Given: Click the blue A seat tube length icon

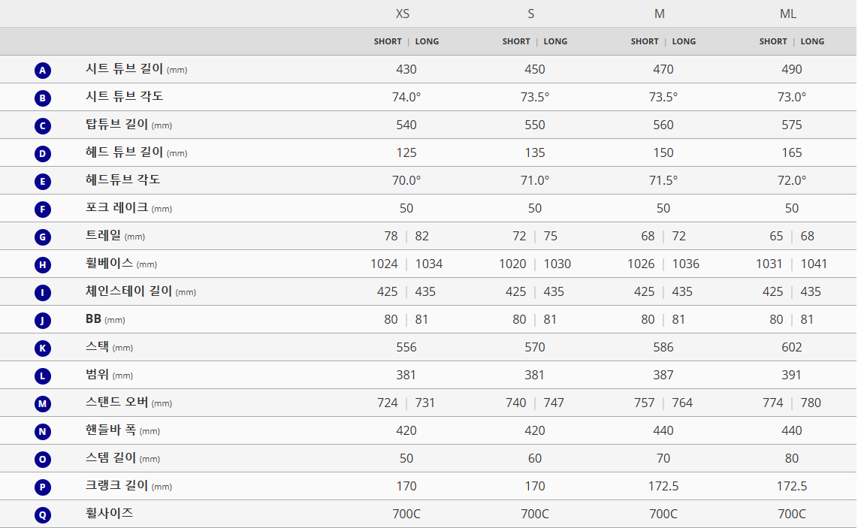Looking at the screenshot, I should click(x=42, y=71).
